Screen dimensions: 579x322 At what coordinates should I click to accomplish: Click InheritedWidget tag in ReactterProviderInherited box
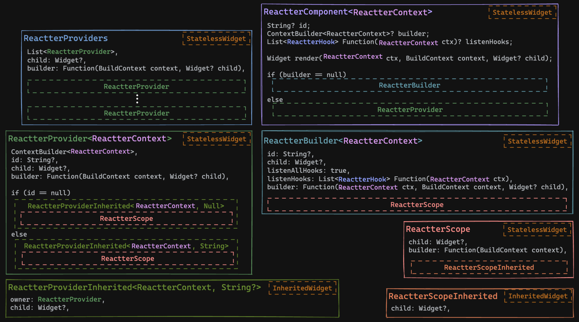[x=302, y=288]
